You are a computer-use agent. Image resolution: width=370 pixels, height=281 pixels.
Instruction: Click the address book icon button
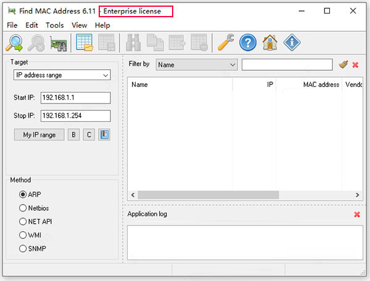point(104,134)
